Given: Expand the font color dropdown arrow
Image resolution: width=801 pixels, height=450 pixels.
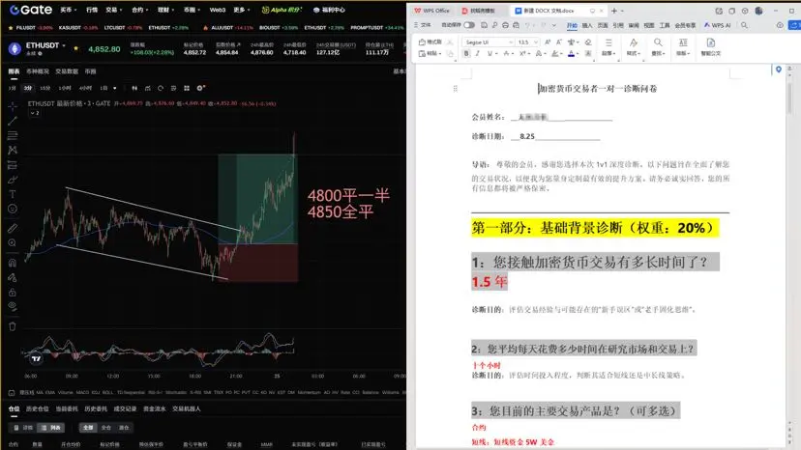Looking at the screenshot, I should (578, 53).
